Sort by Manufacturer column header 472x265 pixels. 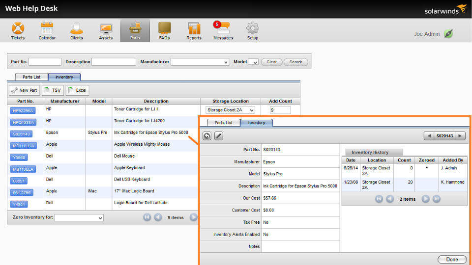[65, 101]
